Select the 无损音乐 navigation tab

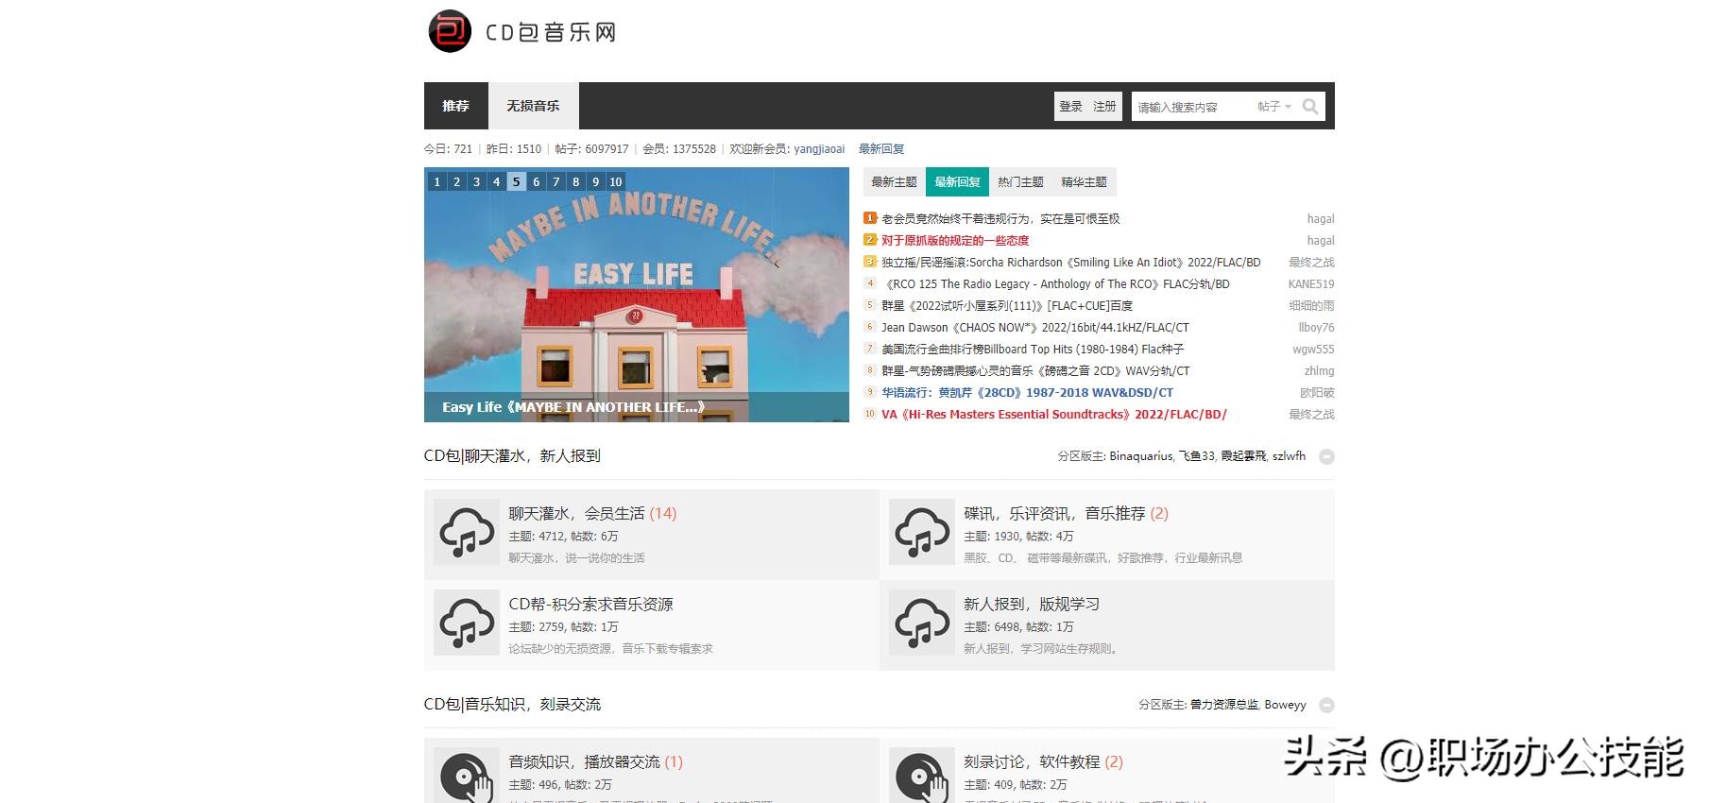coord(533,106)
